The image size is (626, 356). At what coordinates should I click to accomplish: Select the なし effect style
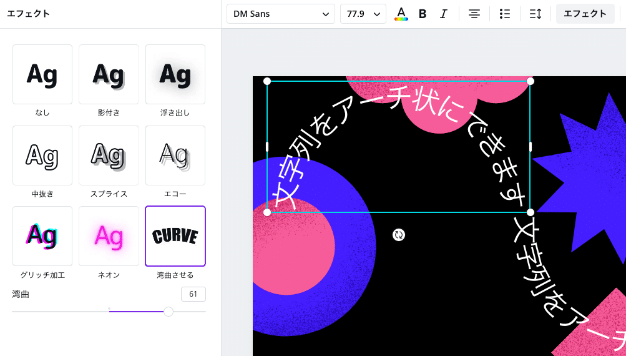[42, 74]
